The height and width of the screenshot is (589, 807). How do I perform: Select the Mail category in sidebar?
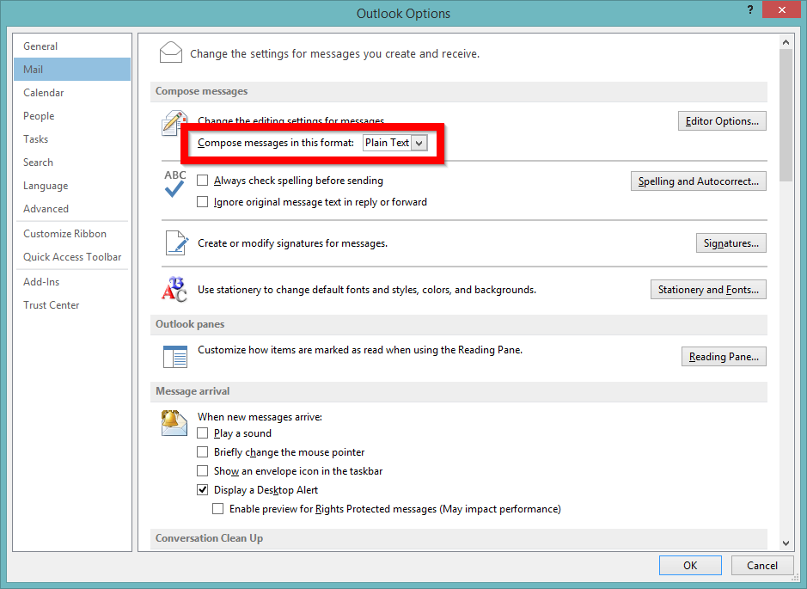(x=72, y=70)
